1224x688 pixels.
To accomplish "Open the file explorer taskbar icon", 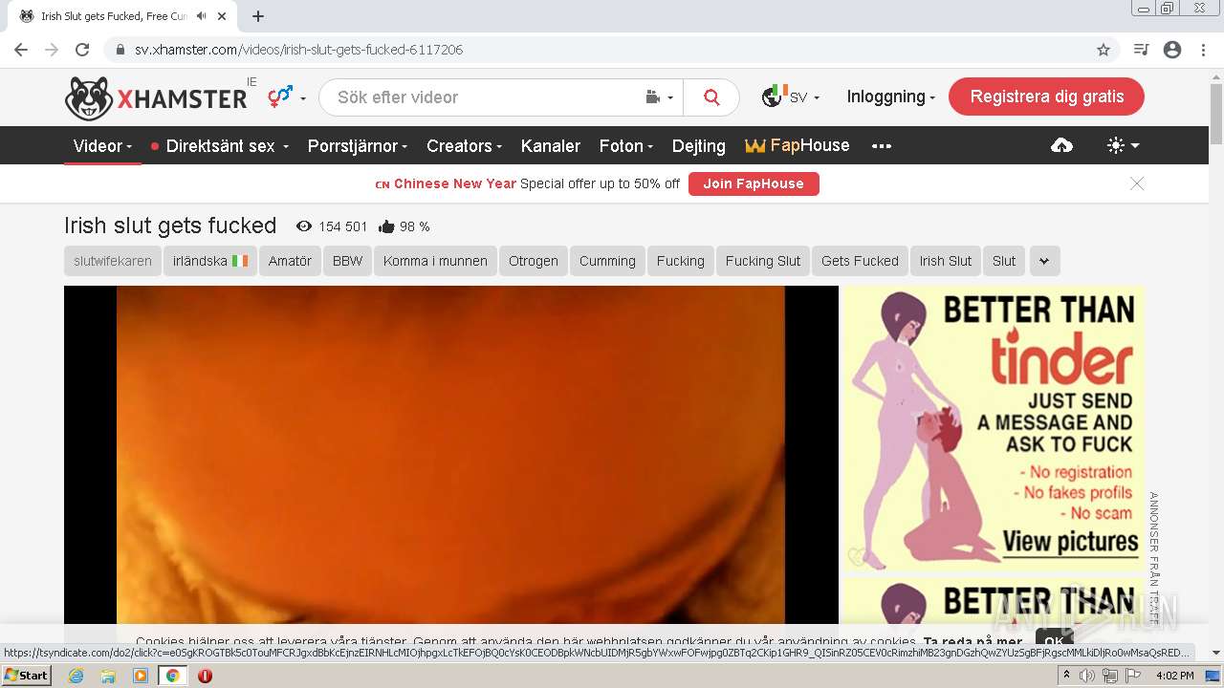I will 108,676.
